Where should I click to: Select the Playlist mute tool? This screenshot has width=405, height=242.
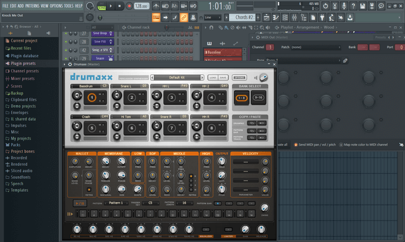click(x=238, y=27)
